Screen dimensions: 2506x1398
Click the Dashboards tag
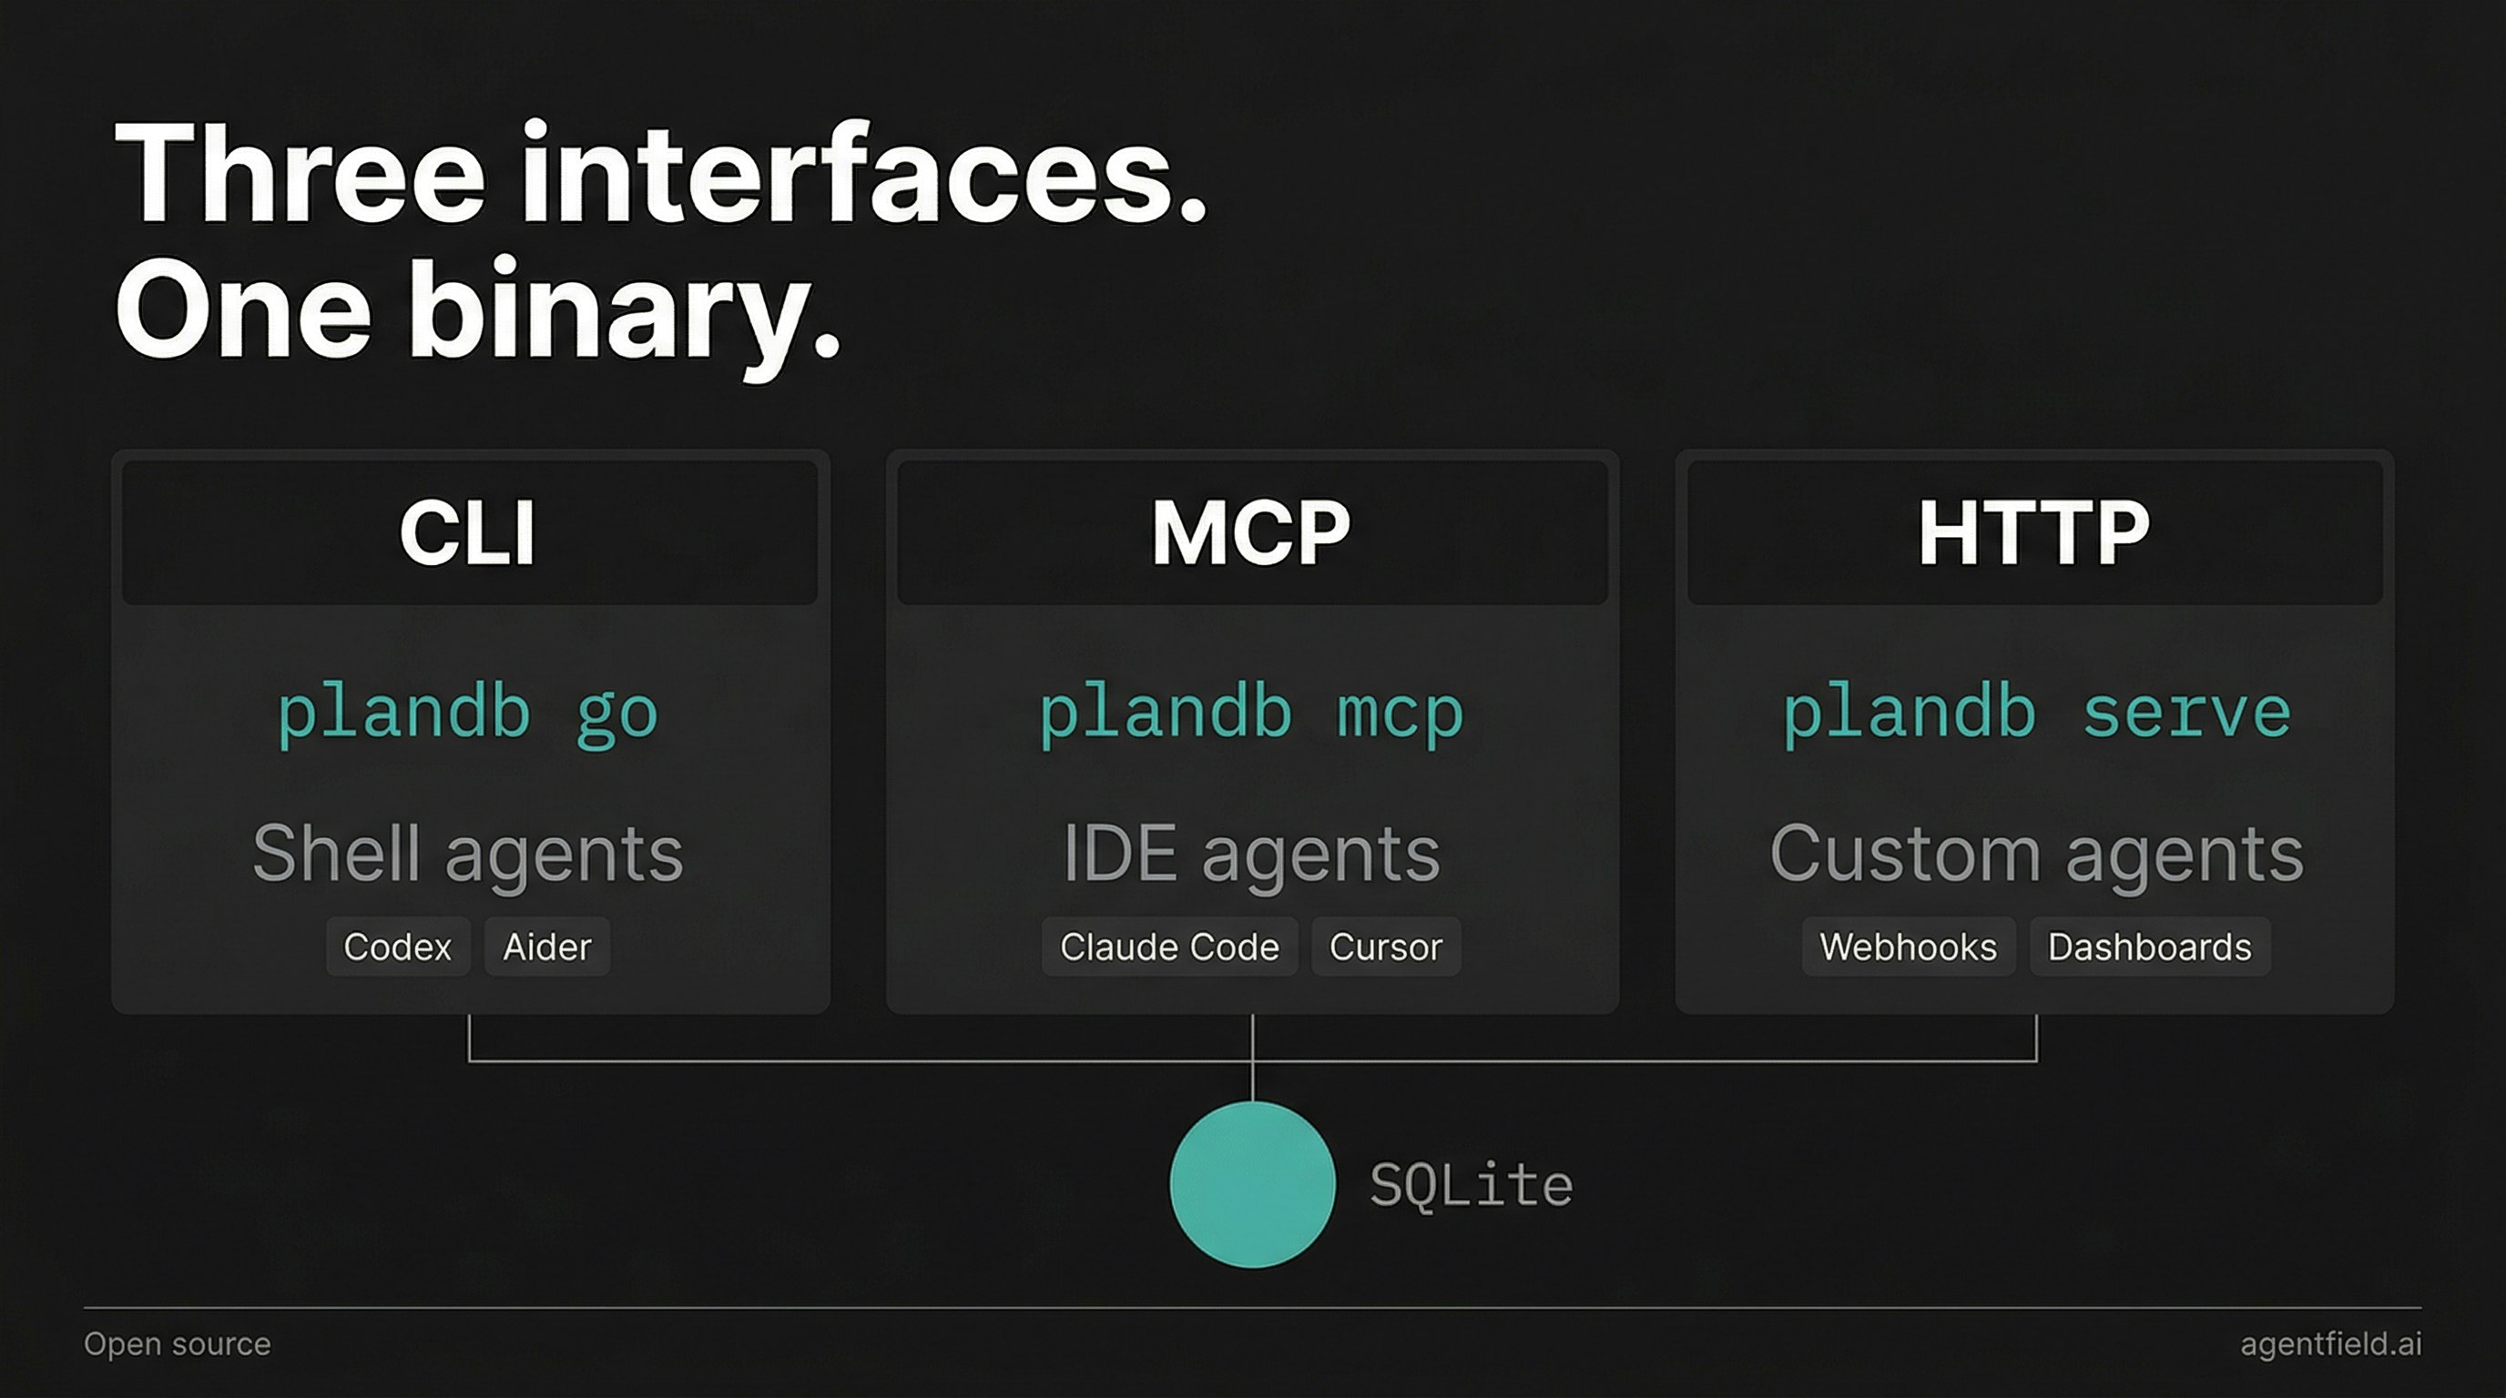click(x=2150, y=947)
